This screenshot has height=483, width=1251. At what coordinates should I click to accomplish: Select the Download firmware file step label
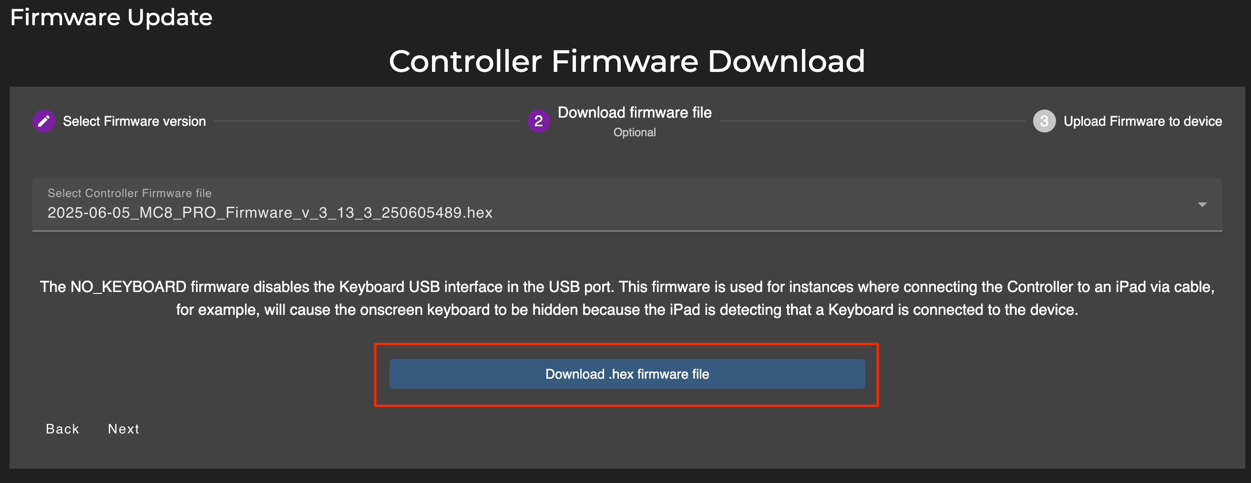click(x=634, y=112)
